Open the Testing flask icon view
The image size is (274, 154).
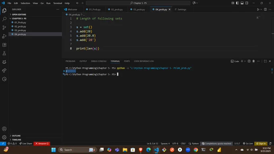[4, 53]
